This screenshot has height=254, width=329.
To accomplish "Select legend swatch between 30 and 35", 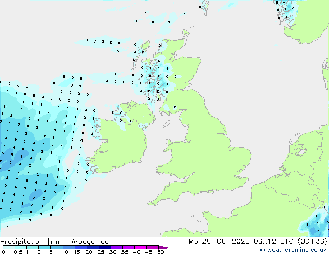I will point(117,247).
